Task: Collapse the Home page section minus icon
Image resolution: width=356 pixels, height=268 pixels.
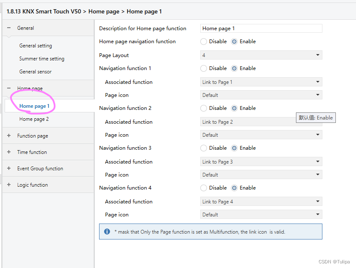Action: [9, 88]
